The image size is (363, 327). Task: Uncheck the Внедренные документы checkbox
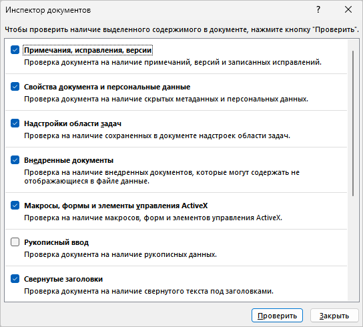click(x=15, y=159)
